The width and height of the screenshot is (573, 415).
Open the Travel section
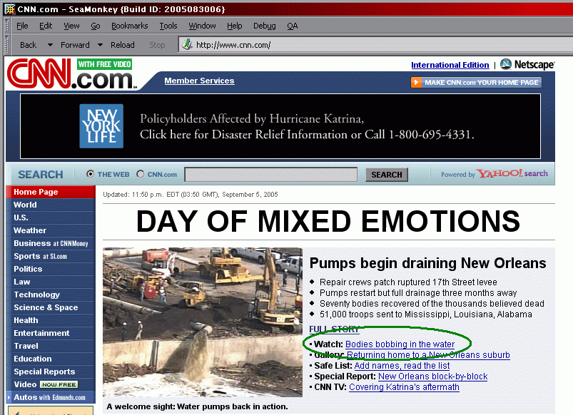tap(51, 346)
